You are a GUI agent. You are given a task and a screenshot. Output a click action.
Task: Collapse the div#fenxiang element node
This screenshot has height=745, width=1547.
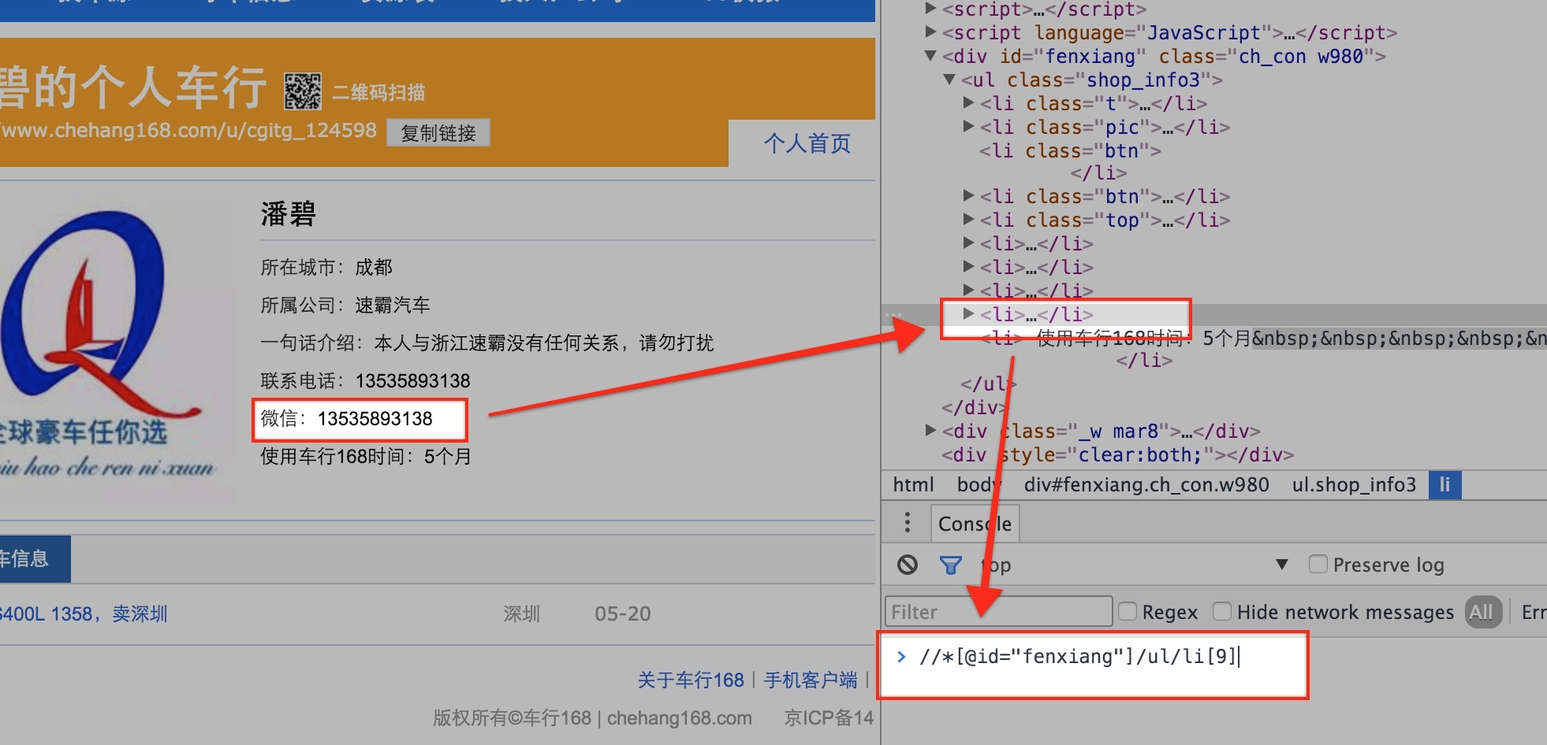931,56
